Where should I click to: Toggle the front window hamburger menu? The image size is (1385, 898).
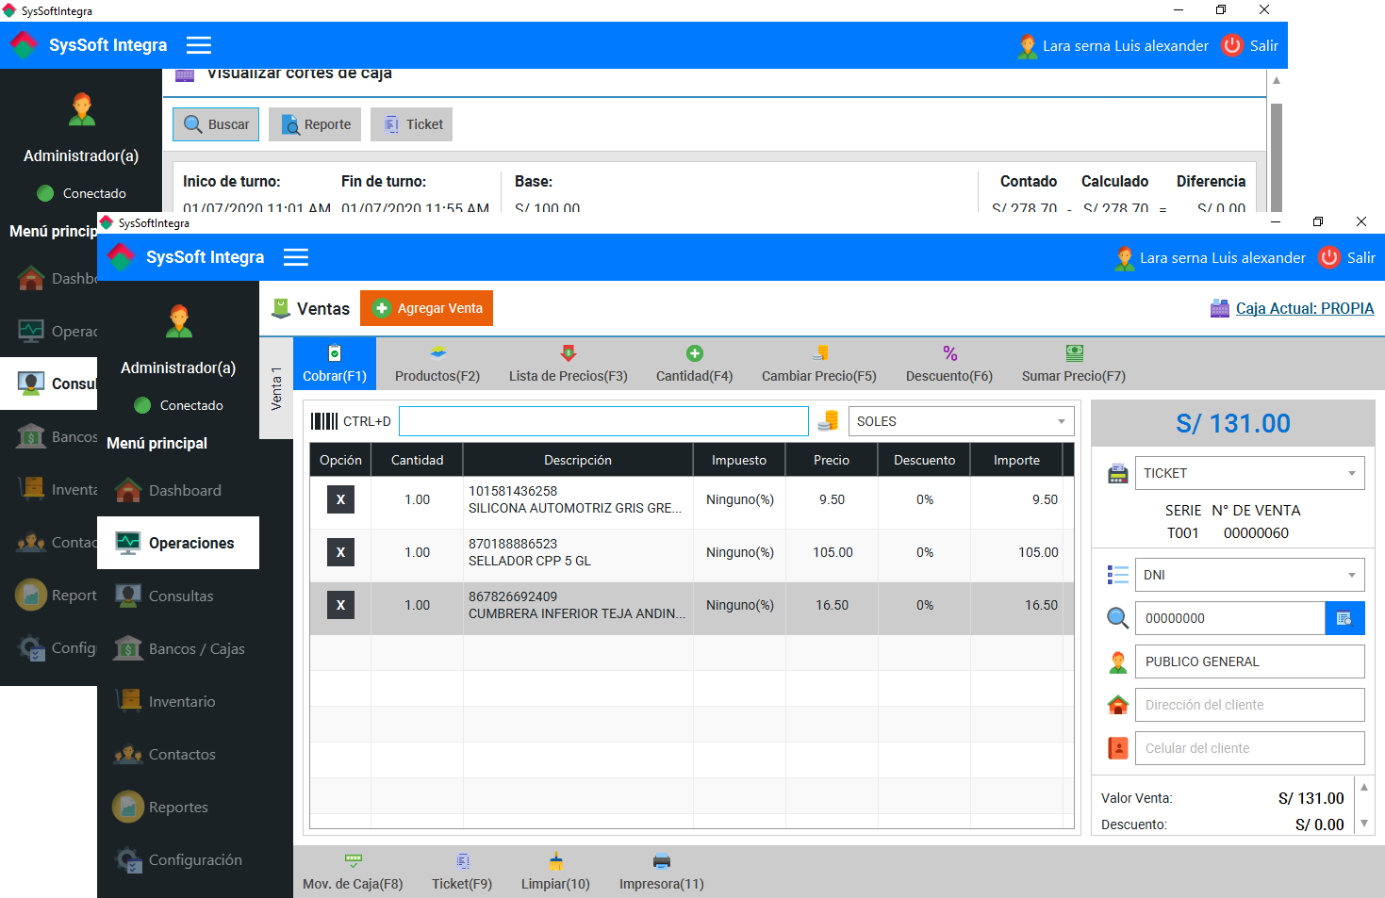pos(296,257)
